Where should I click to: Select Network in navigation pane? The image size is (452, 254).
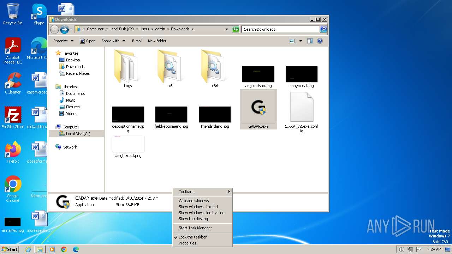pyautogui.click(x=70, y=147)
